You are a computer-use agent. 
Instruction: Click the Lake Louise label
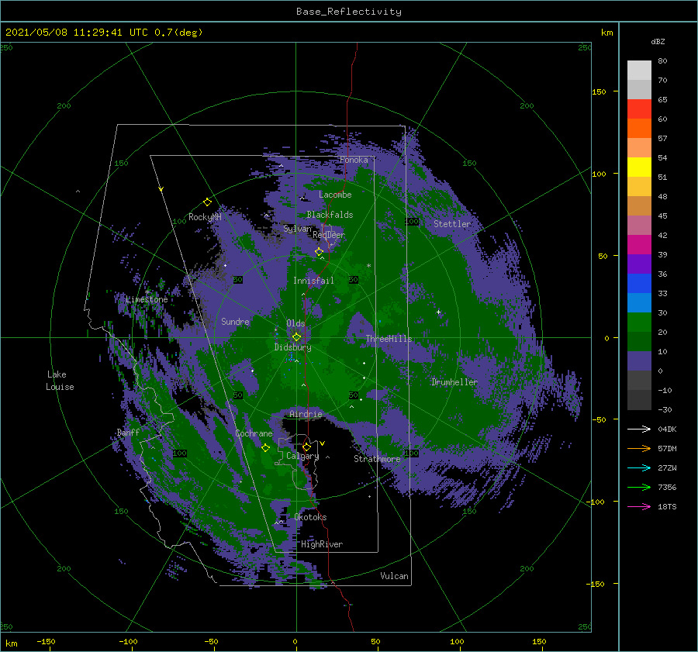click(60, 381)
